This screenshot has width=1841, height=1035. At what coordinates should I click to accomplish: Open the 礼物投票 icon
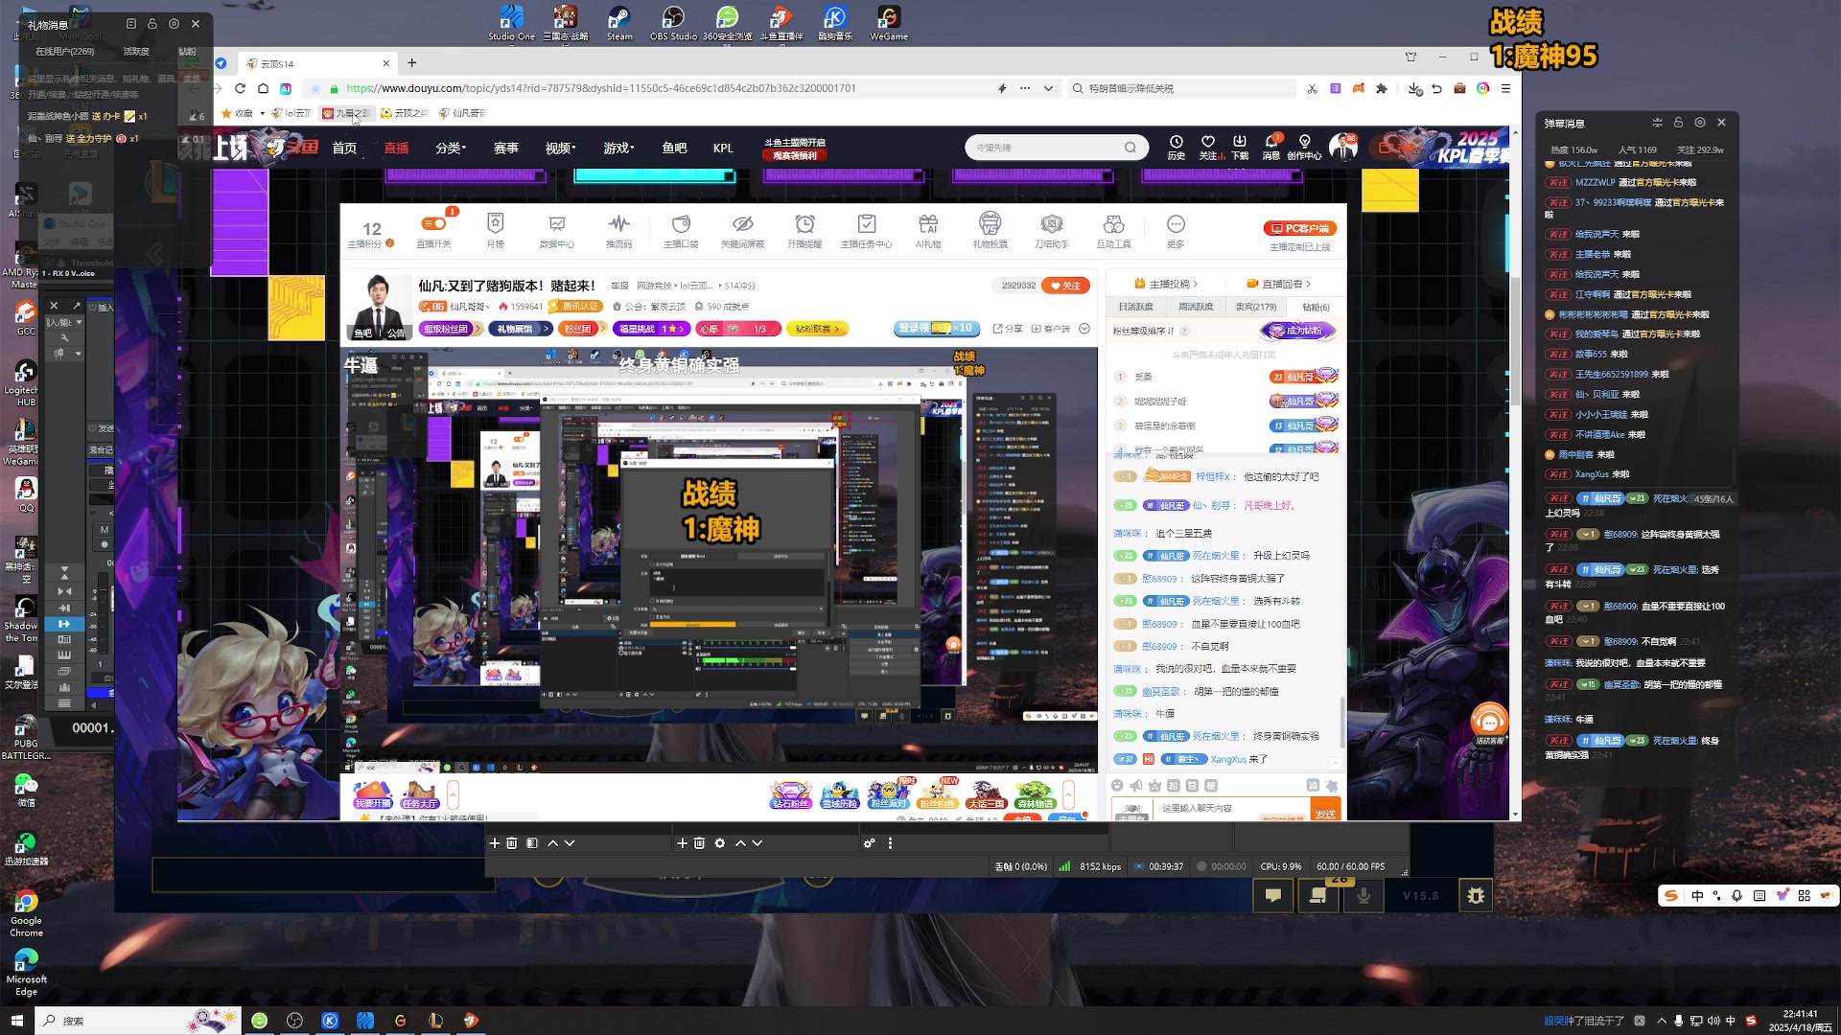pos(990,230)
